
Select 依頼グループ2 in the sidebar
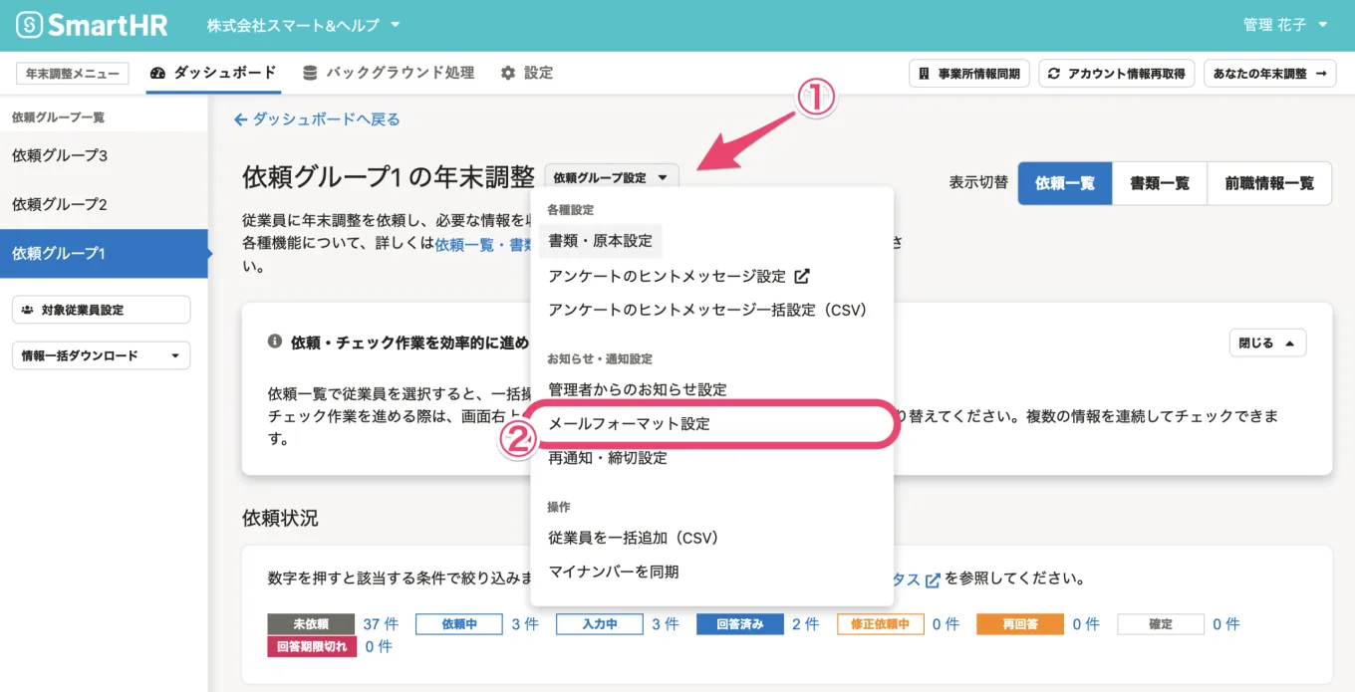[x=104, y=204]
